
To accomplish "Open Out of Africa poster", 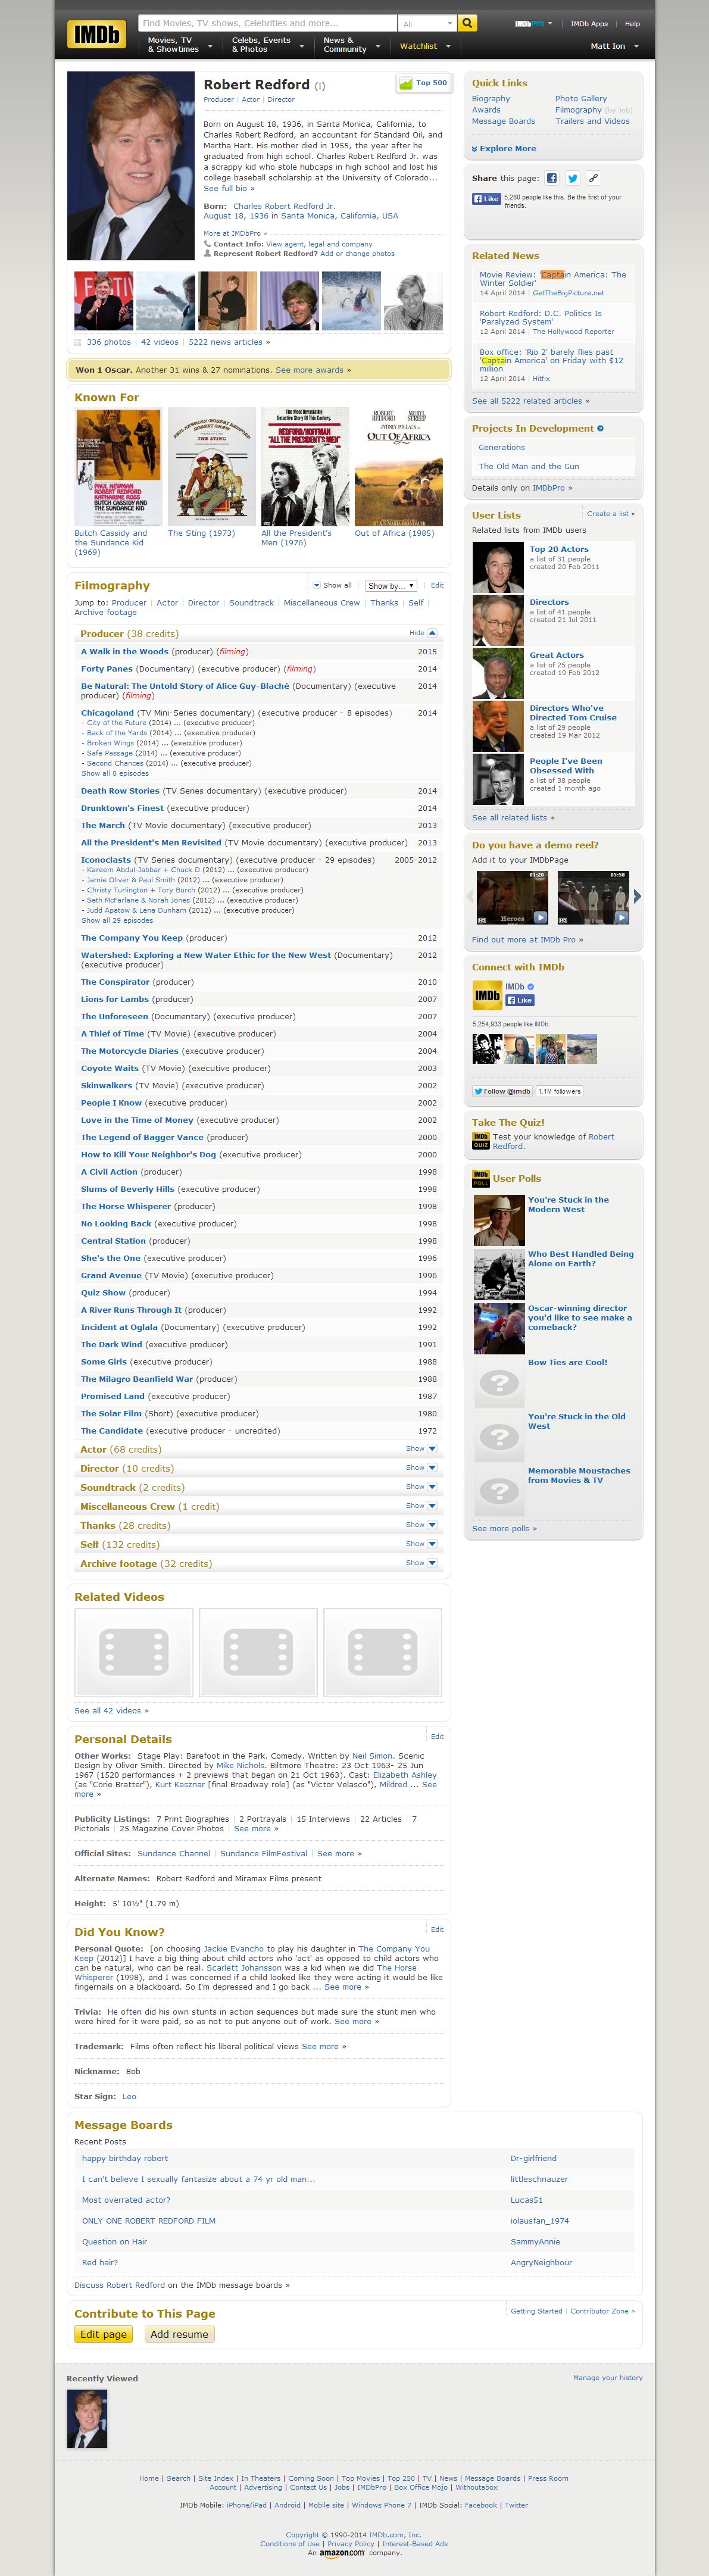I will pyautogui.click(x=399, y=466).
